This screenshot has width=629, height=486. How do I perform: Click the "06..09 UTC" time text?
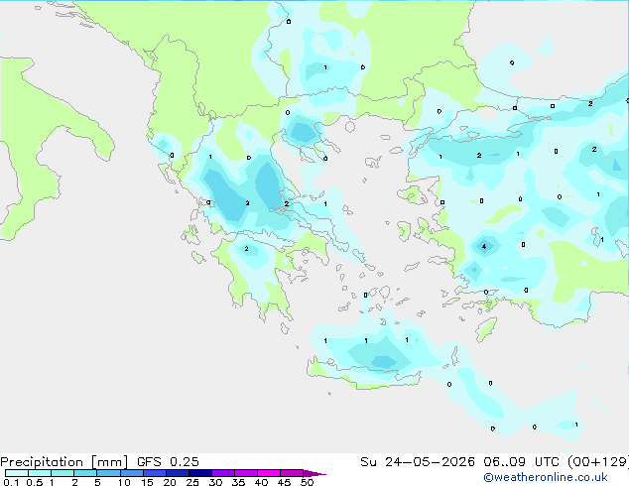[521, 462]
